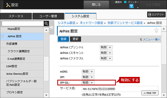This screenshot has width=167, height=98.
Task: Open E-mail連携設定 in the sidebar
Action: pyautogui.click(x=22, y=59)
